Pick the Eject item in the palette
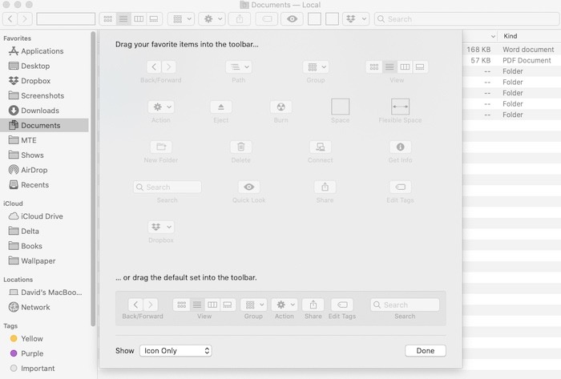 pos(220,107)
